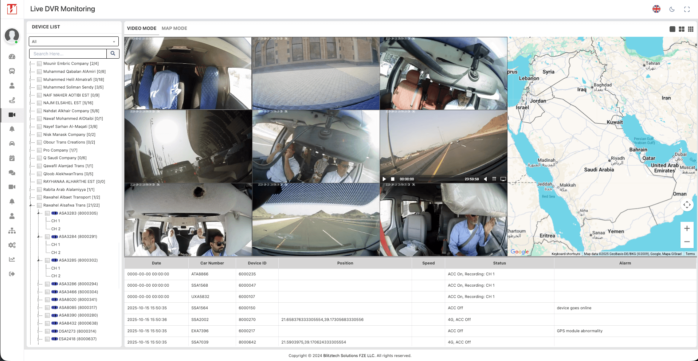The height and width of the screenshot is (361, 698).
Task: Open the All filter dropdown
Action: (x=74, y=41)
